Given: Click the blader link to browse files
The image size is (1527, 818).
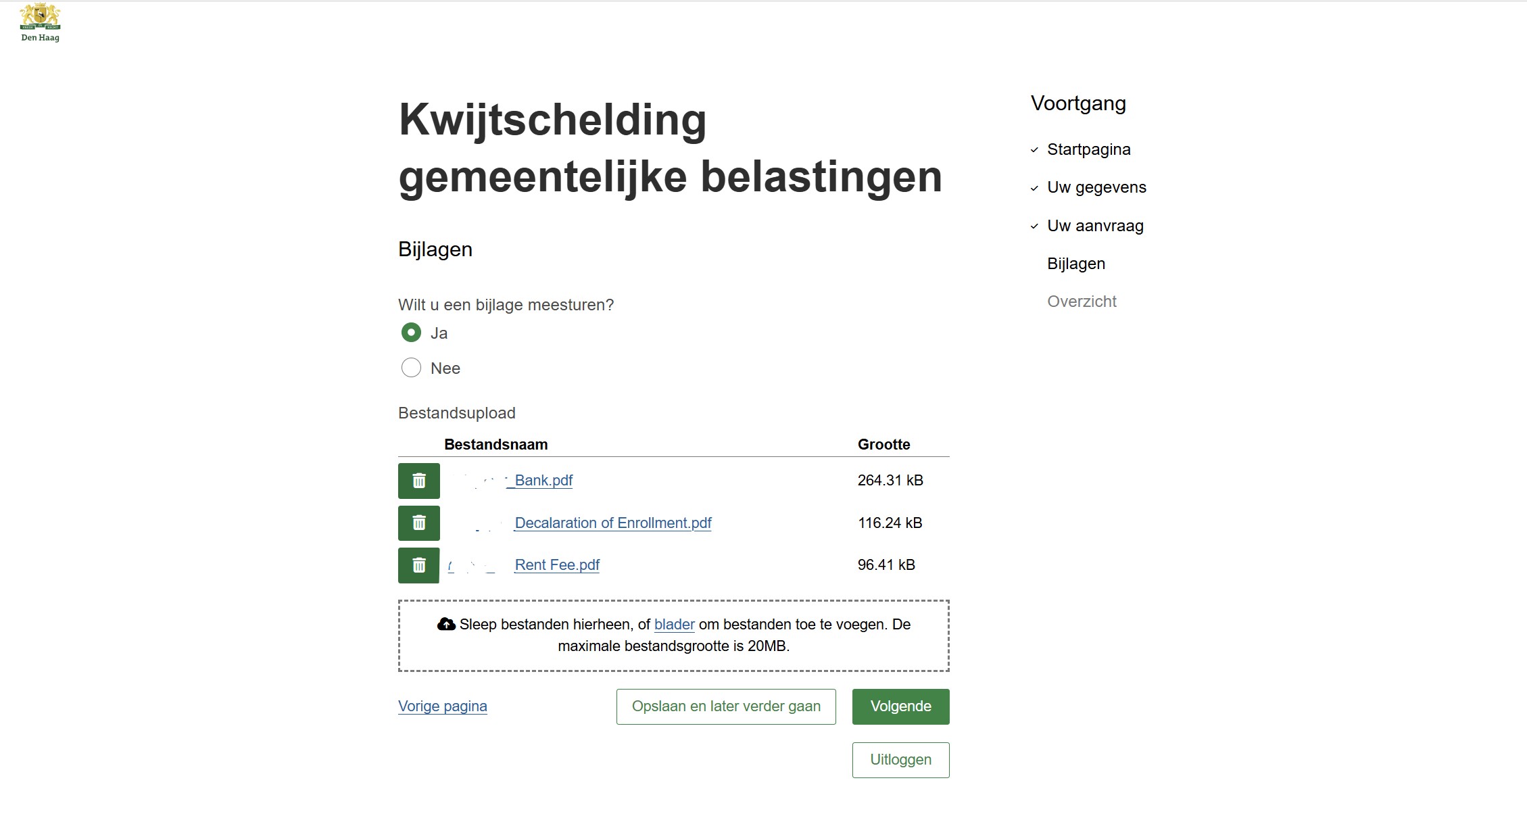Looking at the screenshot, I should pyautogui.click(x=674, y=625).
